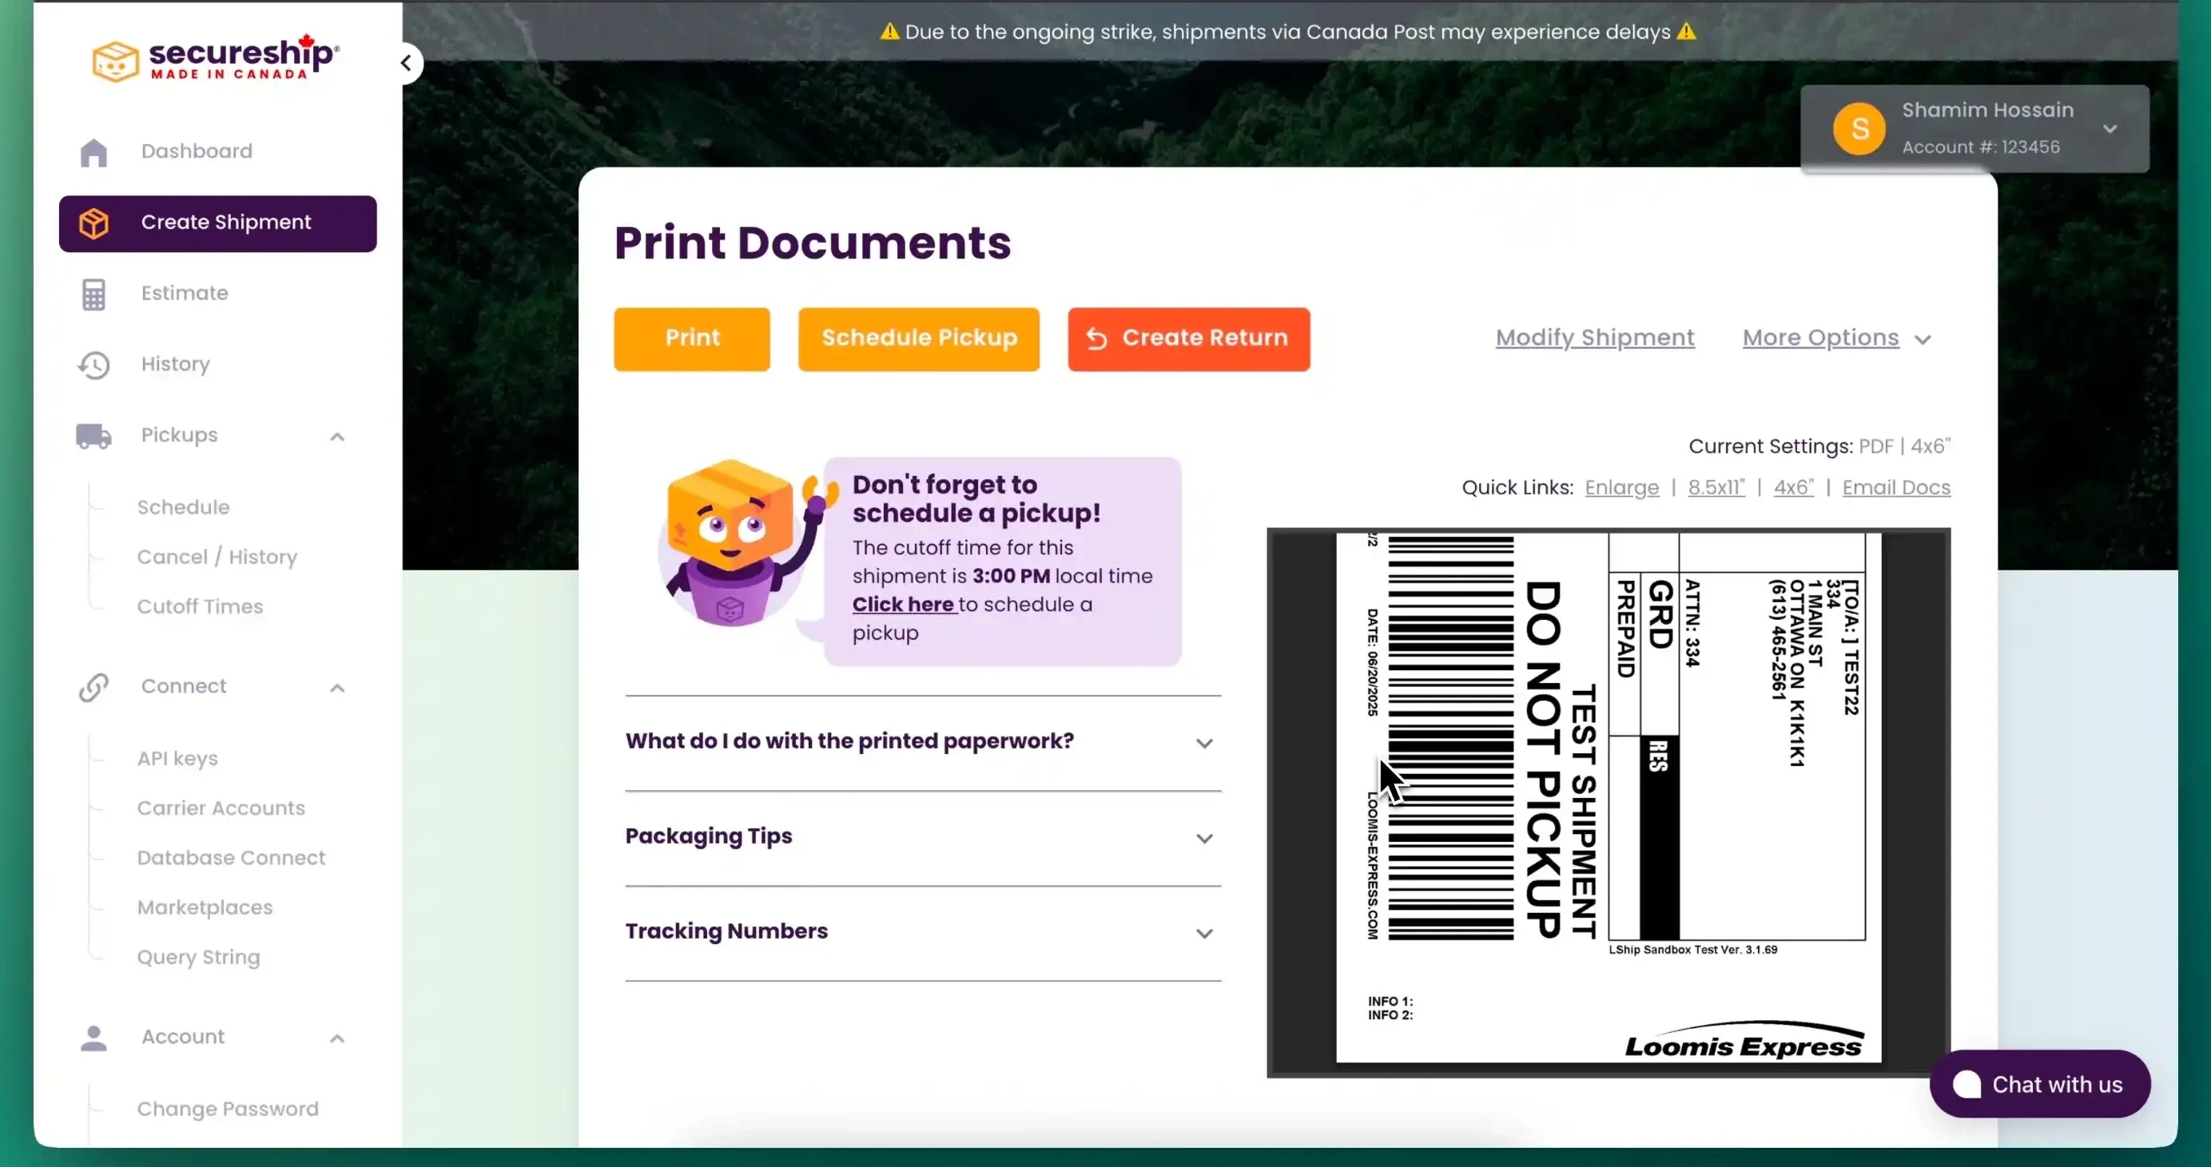Click the Connect chain-link icon

93,687
